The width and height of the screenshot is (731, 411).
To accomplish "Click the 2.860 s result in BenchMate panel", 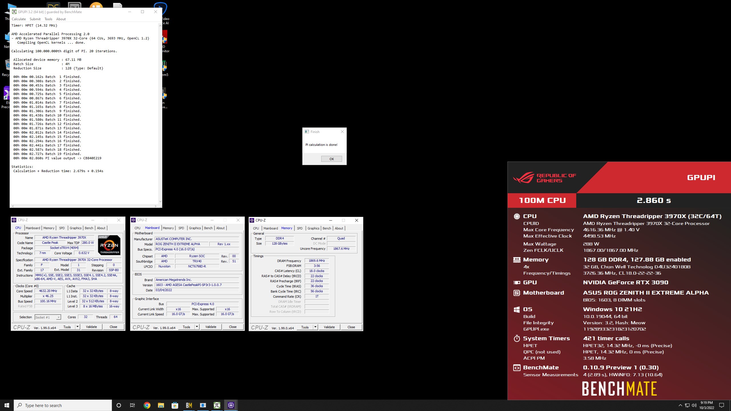I will click(654, 200).
